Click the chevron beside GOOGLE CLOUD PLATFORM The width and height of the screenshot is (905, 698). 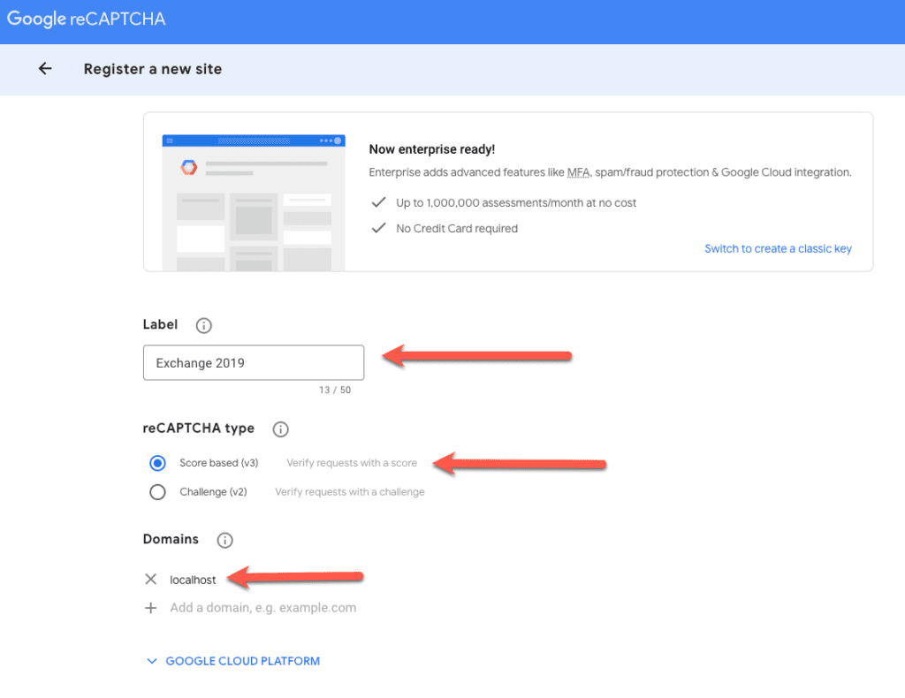pos(151,660)
